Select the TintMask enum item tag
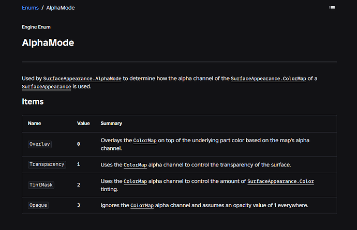 (x=41, y=185)
